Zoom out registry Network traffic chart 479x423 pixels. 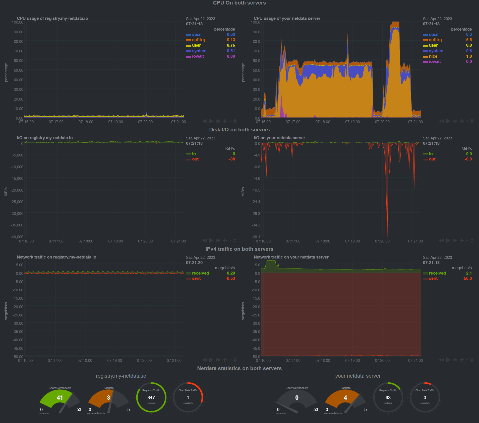[230, 360]
